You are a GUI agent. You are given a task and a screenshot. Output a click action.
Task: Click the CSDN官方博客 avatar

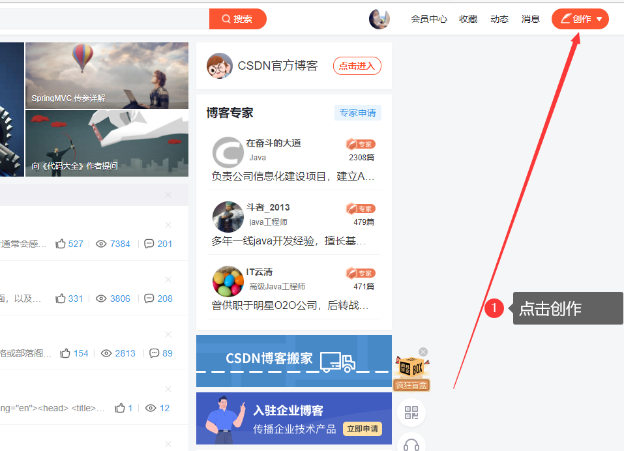219,66
